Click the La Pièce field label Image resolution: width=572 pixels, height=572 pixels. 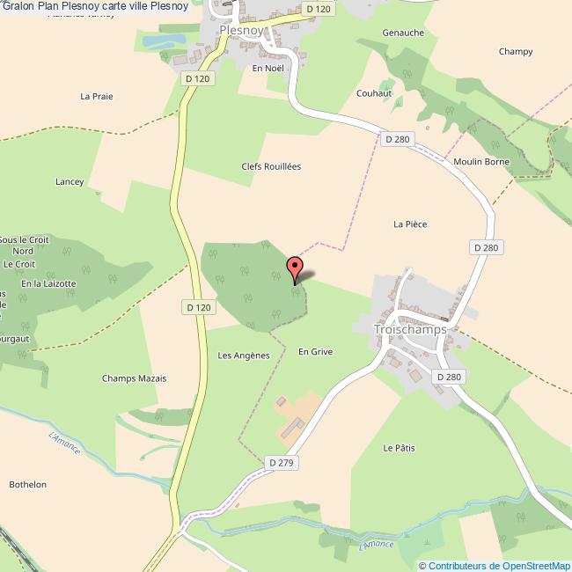point(410,224)
